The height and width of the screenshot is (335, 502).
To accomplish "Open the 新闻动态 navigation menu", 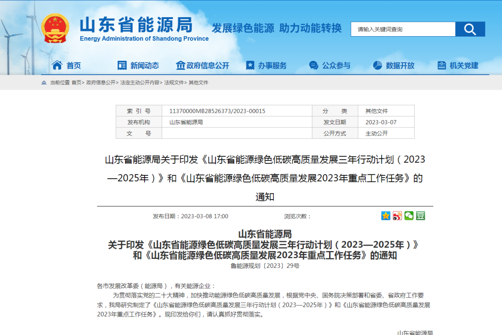I will point(138,65).
